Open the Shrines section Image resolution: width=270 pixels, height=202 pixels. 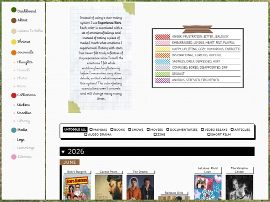[x=24, y=41]
